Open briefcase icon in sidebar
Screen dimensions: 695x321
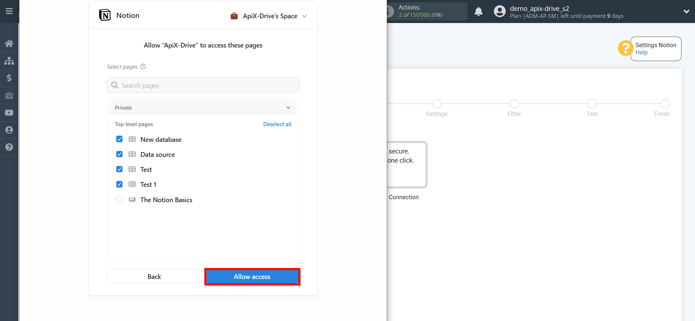tap(9, 95)
